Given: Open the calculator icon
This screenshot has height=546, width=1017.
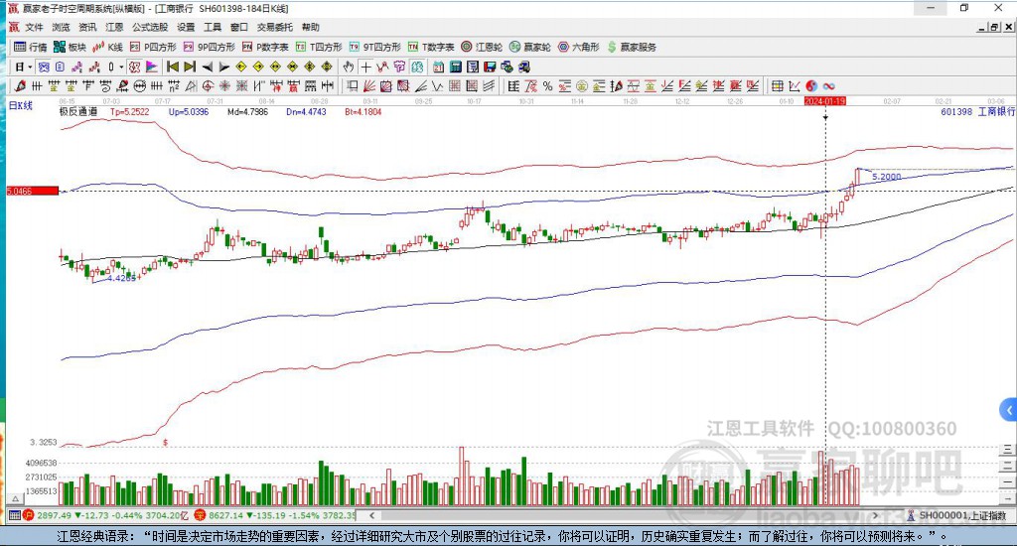Looking at the screenshot, I should (x=455, y=67).
